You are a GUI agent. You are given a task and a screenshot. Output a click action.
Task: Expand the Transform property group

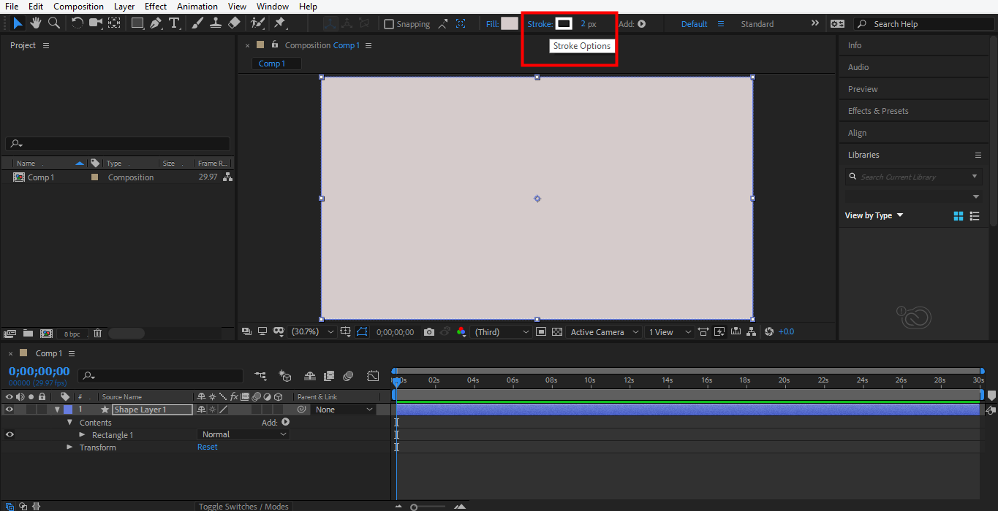tap(70, 447)
